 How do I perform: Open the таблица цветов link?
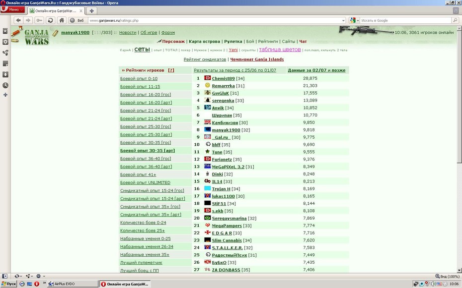[x=280, y=50]
